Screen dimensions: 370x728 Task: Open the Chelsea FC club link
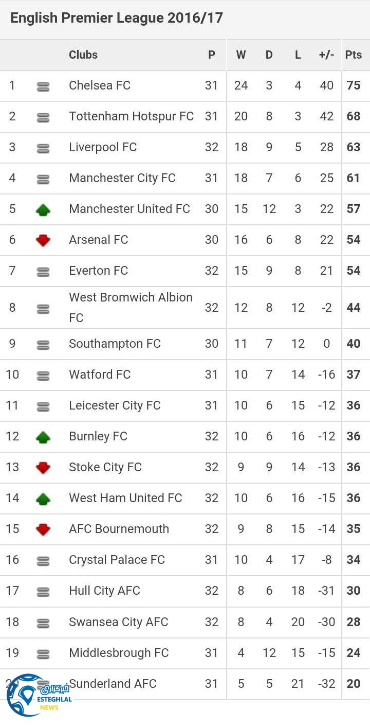coord(100,85)
